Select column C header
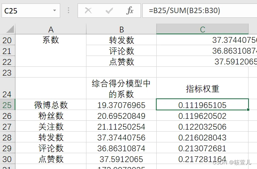257x169 pixels. point(203,29)
